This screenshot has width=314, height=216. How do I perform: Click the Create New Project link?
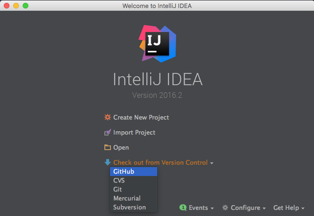[141, 117]
